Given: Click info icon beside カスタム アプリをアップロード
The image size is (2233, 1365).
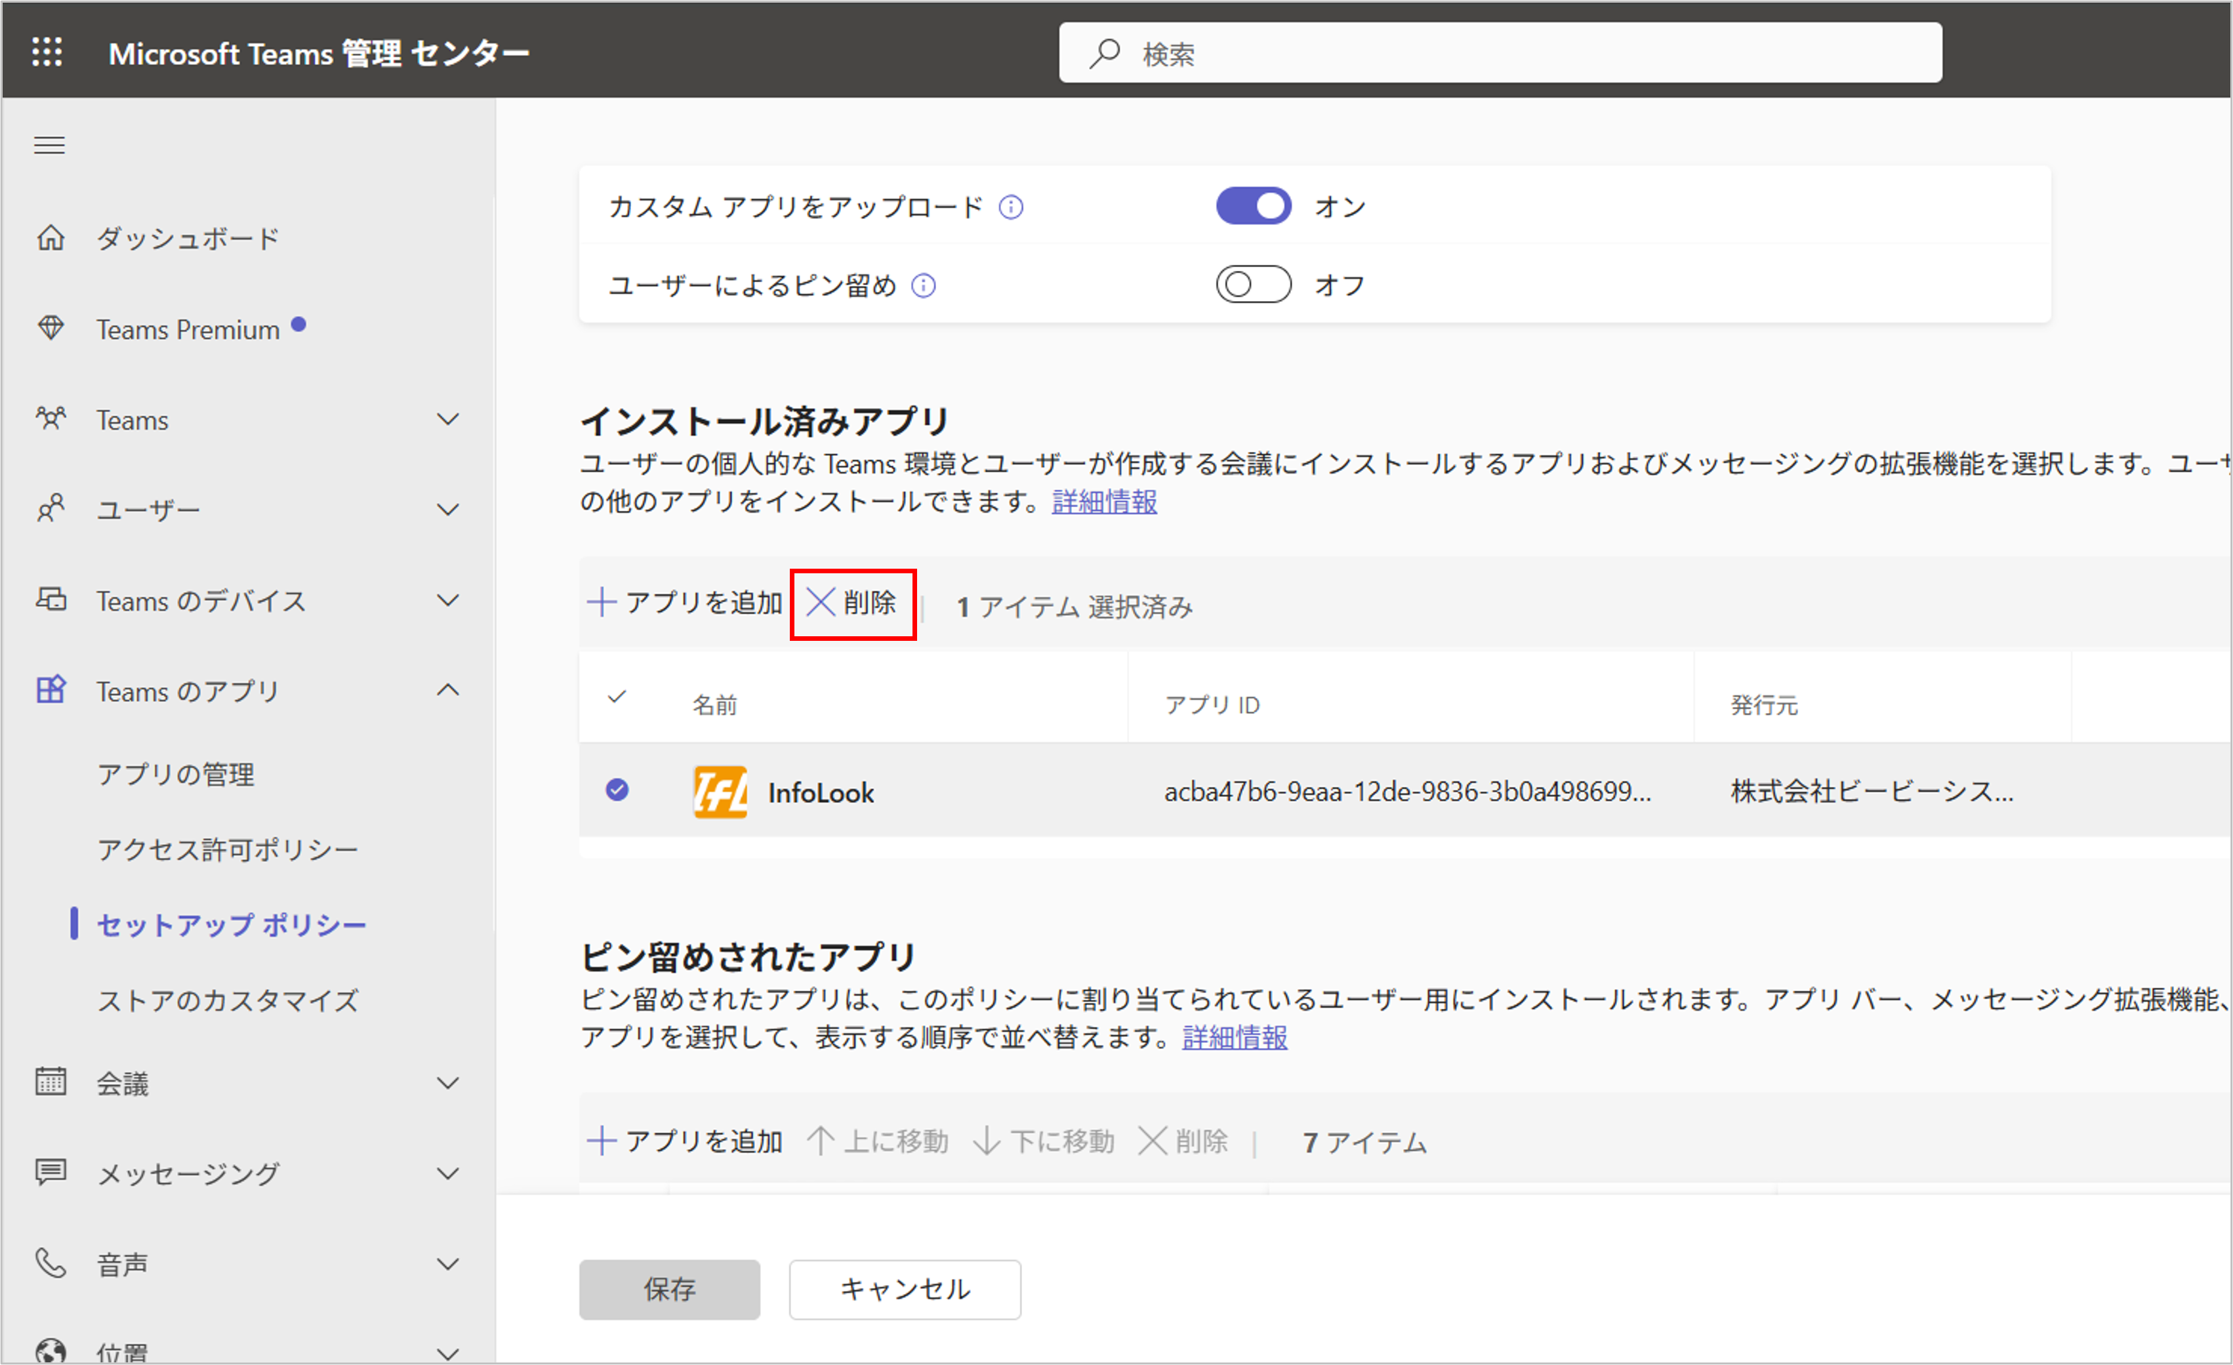Looking at the screenshot, I should pos(1010,207).
